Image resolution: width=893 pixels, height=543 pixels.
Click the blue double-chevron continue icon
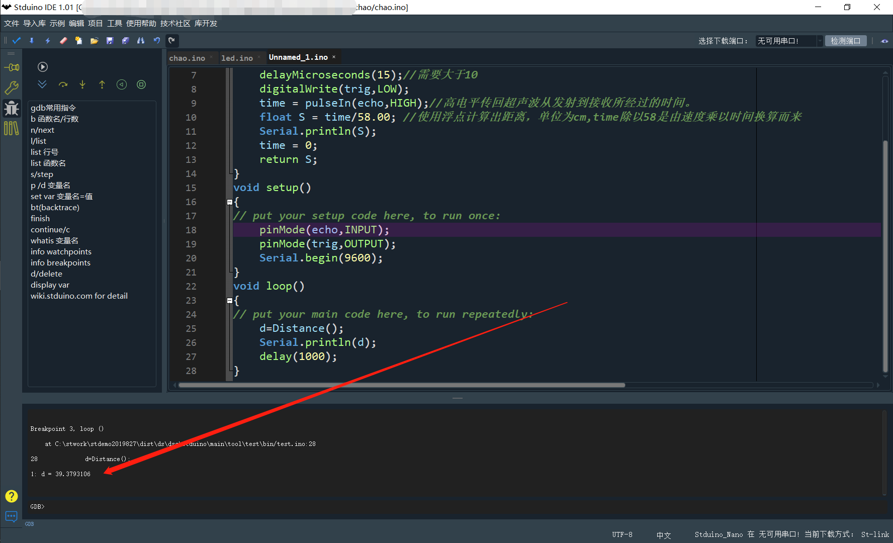(x=42, y=84)
